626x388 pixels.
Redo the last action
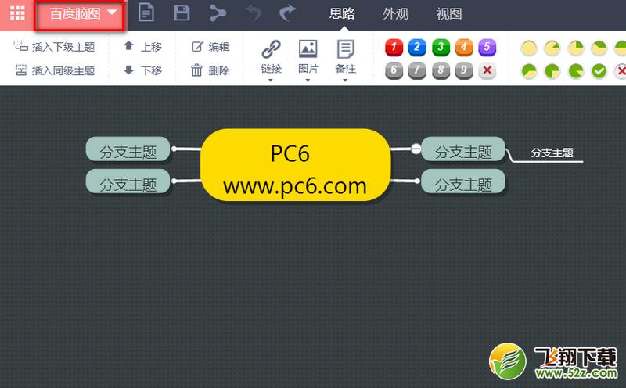[287, 13]
